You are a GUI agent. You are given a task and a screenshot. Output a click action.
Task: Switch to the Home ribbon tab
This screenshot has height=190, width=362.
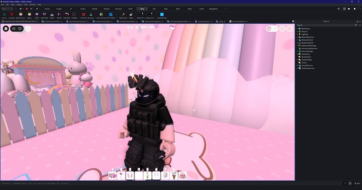coord(47,9)
